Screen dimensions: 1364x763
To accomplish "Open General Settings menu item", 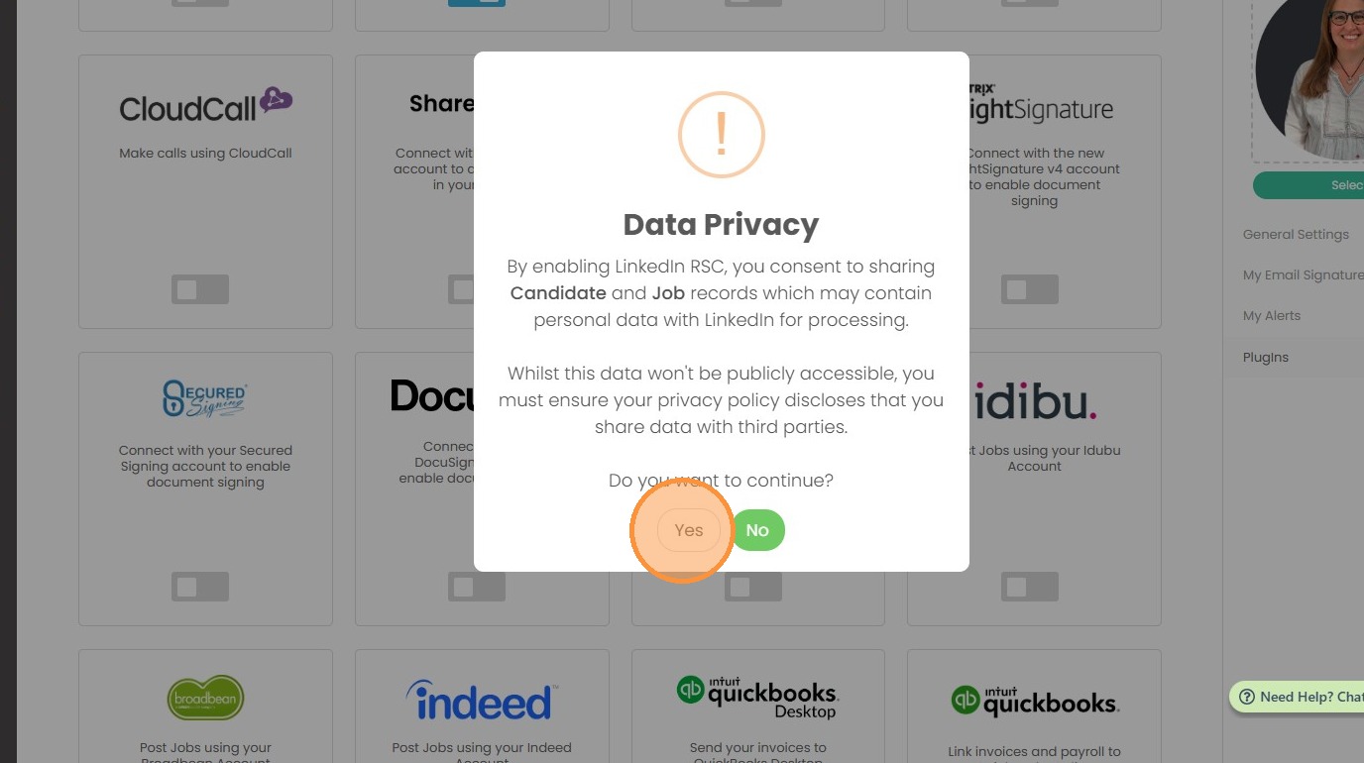I will 1296,235.
